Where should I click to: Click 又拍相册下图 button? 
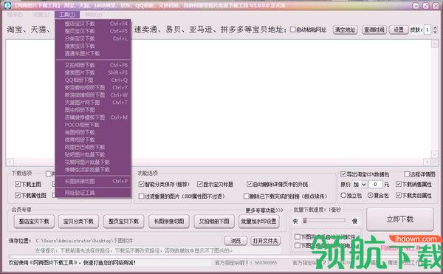pos(214,221)
